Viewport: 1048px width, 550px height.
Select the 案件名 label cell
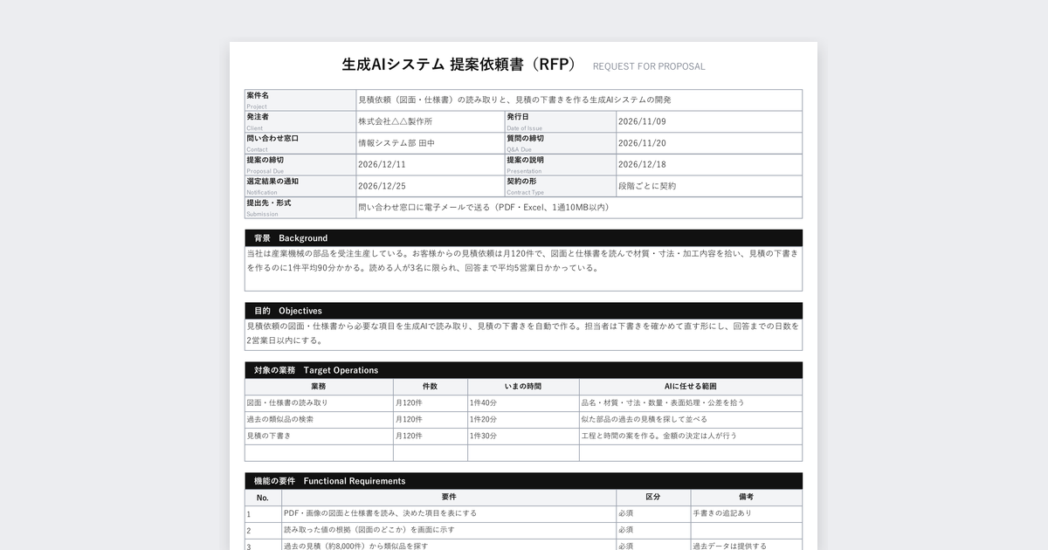click(x=301, y=100)
